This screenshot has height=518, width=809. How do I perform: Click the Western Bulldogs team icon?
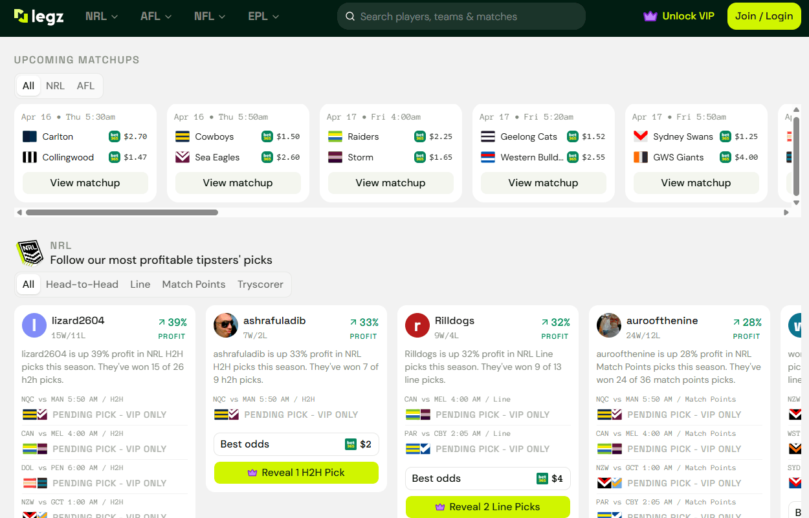click(x=488, y=157)
